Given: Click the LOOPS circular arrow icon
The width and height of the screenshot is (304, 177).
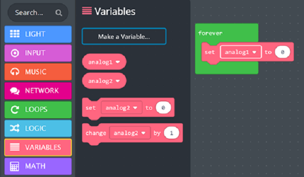Looking at the screenshot, I should click(15, 109).
